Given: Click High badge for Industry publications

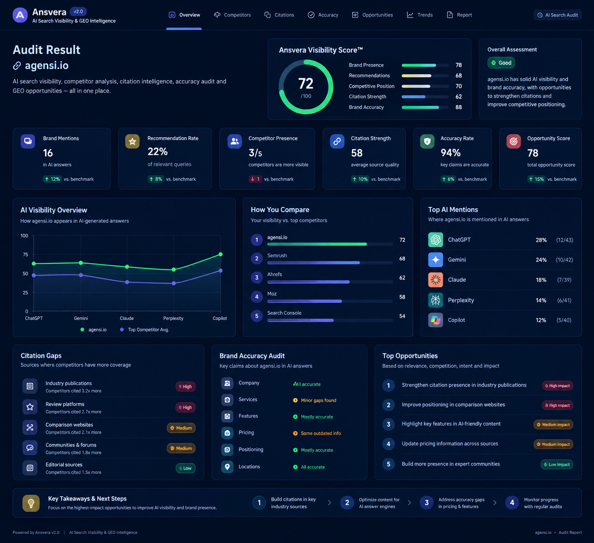Looking at the screenshot, I should pos(186,386).
